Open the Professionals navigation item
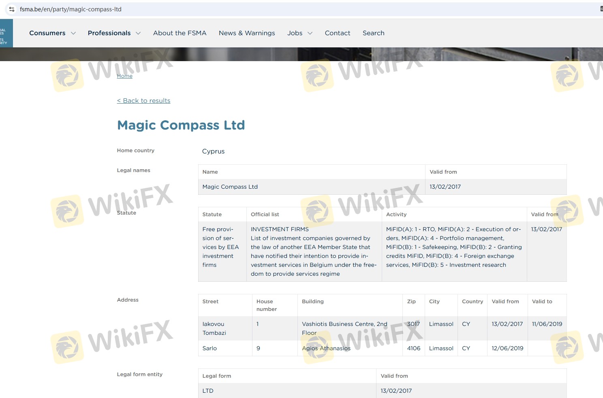 click(x=109, y=33)
